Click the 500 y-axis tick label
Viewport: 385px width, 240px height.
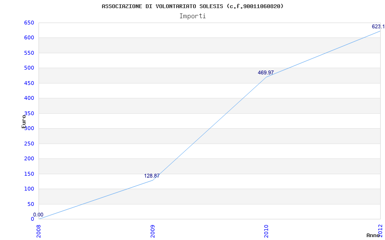point(29,68)
